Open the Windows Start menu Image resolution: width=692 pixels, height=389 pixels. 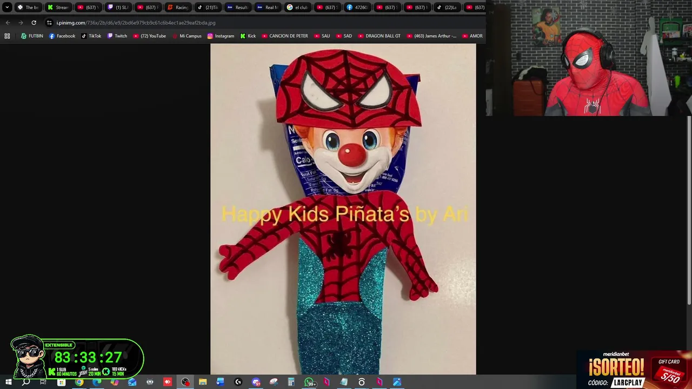pyautogui.click(x=8, y=382)
